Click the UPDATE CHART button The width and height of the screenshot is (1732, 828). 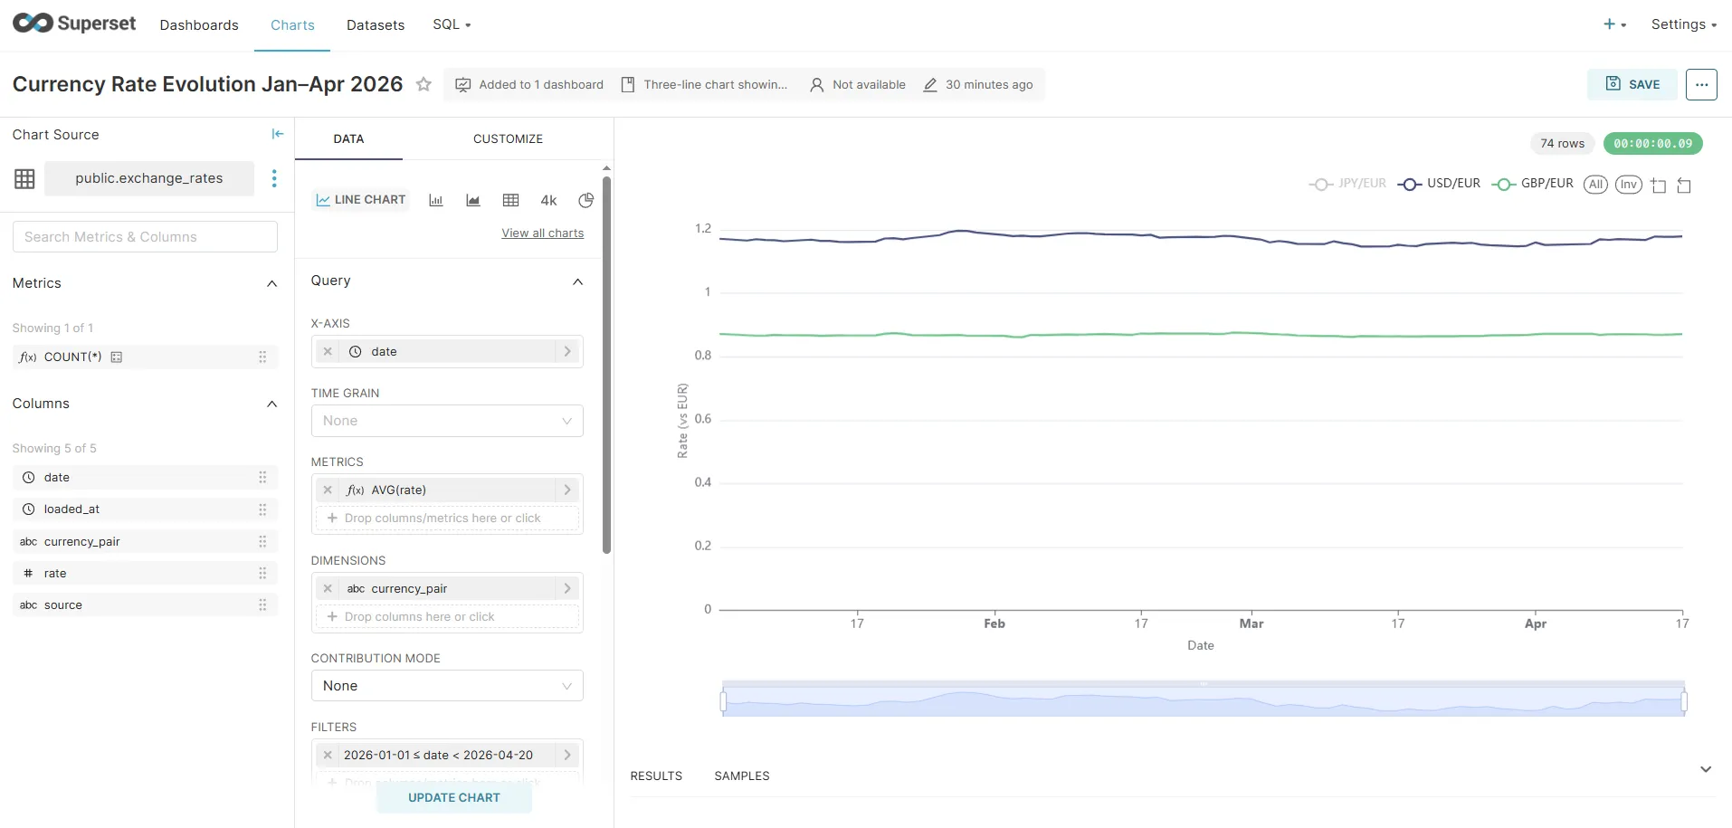(454, 797)
